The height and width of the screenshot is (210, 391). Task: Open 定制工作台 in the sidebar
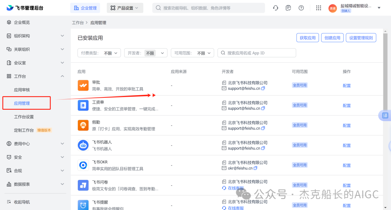click(24, 130)
